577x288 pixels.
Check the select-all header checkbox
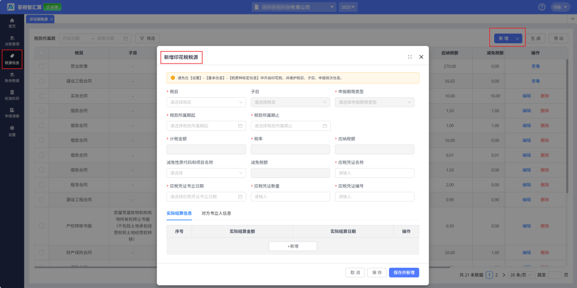pos(41,53)
